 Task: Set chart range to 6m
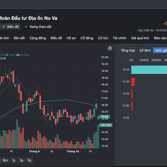pyautogui.click(x=6, y=160)
